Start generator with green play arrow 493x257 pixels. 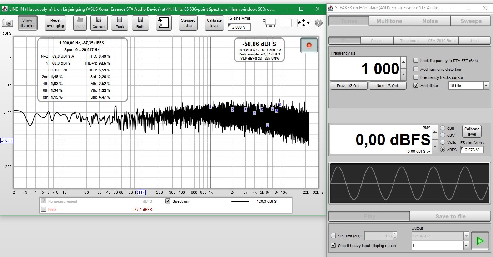click(x=480, y=241)
